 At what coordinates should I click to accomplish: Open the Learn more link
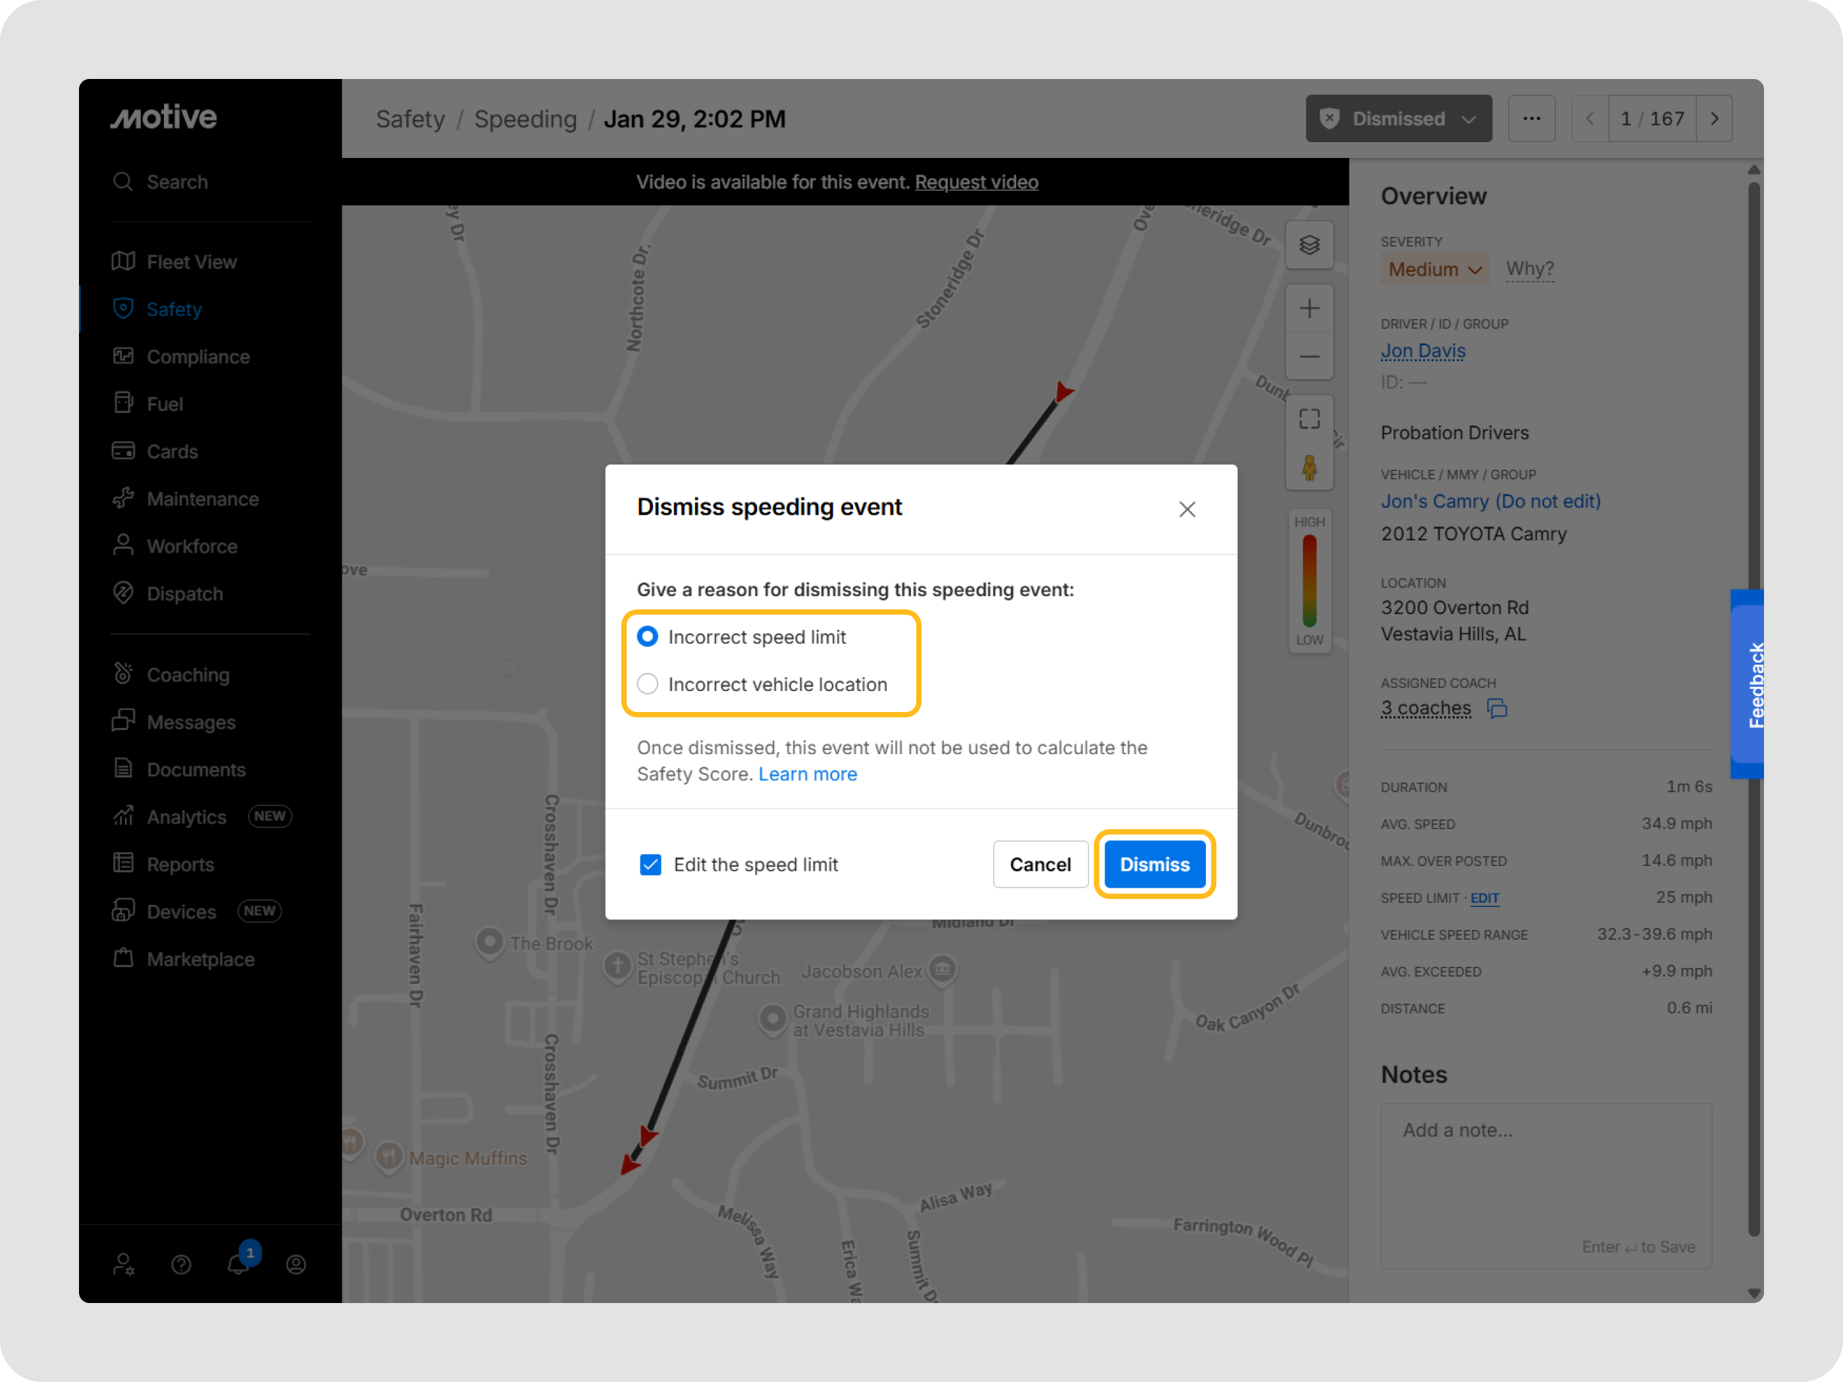coord(806,774)
